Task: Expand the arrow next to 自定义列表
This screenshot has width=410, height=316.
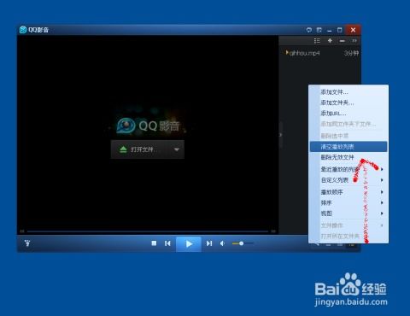Action: (382, 180)
